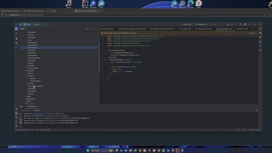Switch to exception.dart editor tab
This screenshot has height=153, width=272.
(185, 29)
